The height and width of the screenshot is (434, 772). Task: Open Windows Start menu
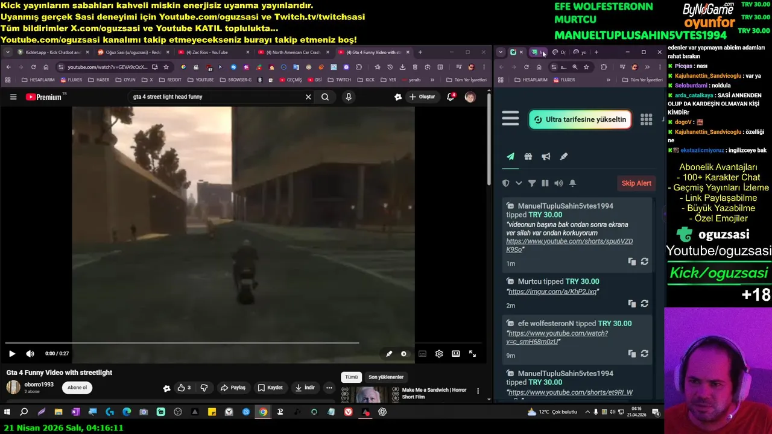pyautogui.click(x=7, y=412)
